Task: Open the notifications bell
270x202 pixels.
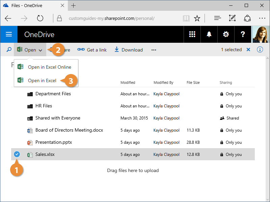Action: pyautogui.click(x=209, y=34)
